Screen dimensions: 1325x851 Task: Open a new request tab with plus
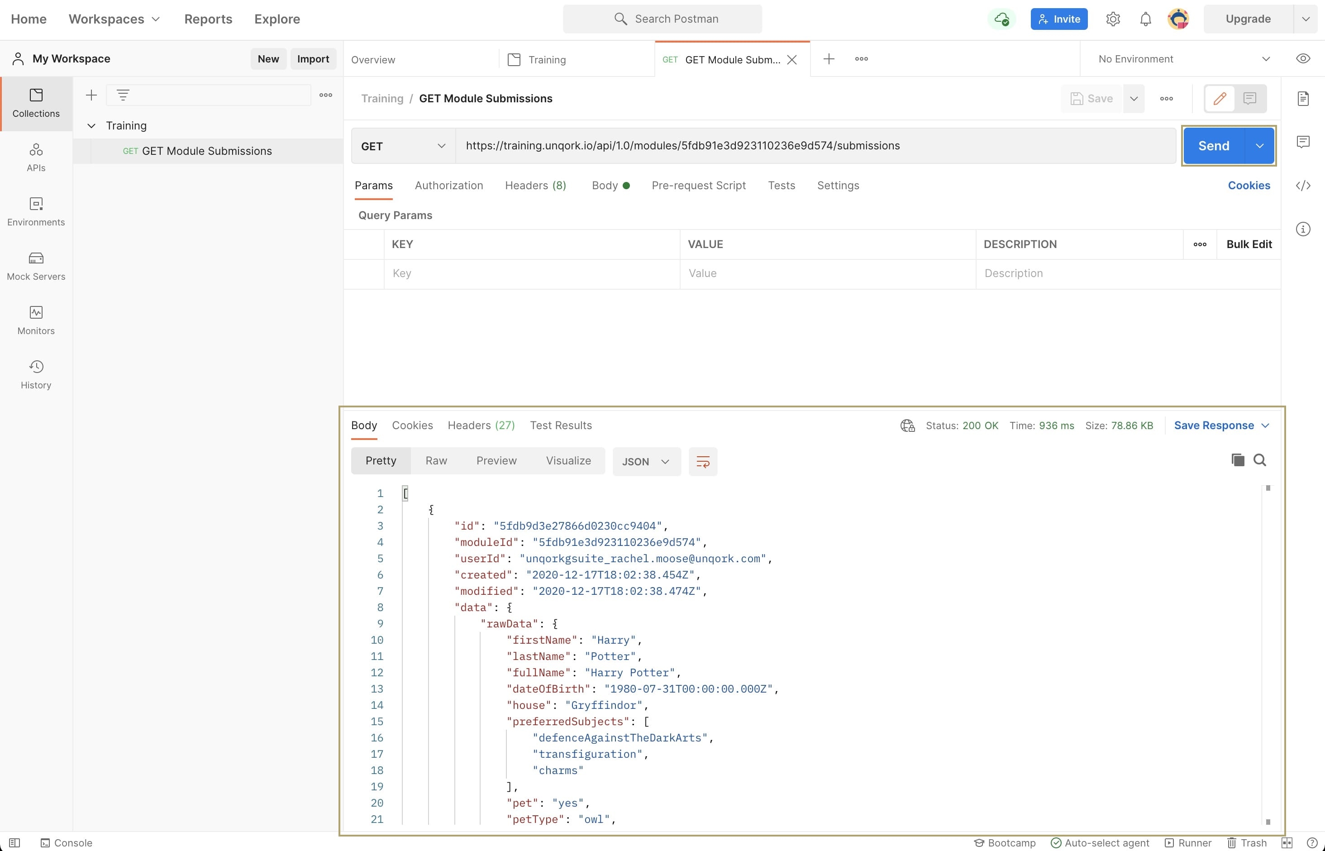tap(829, 59)
